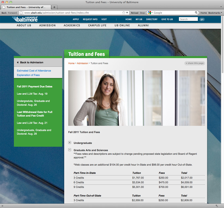Screen dimensions: 224x208
Task: Click the Fall 2011 Tuition and Fees heading
Action: 84,132
